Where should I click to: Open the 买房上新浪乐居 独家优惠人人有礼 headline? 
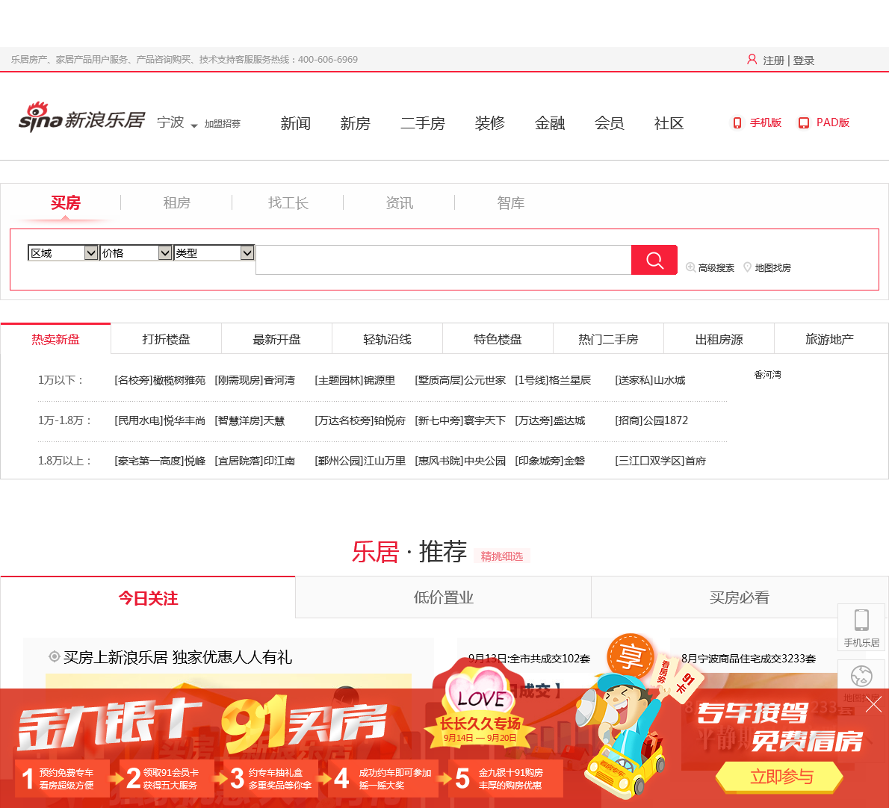(x=178, y=657)
